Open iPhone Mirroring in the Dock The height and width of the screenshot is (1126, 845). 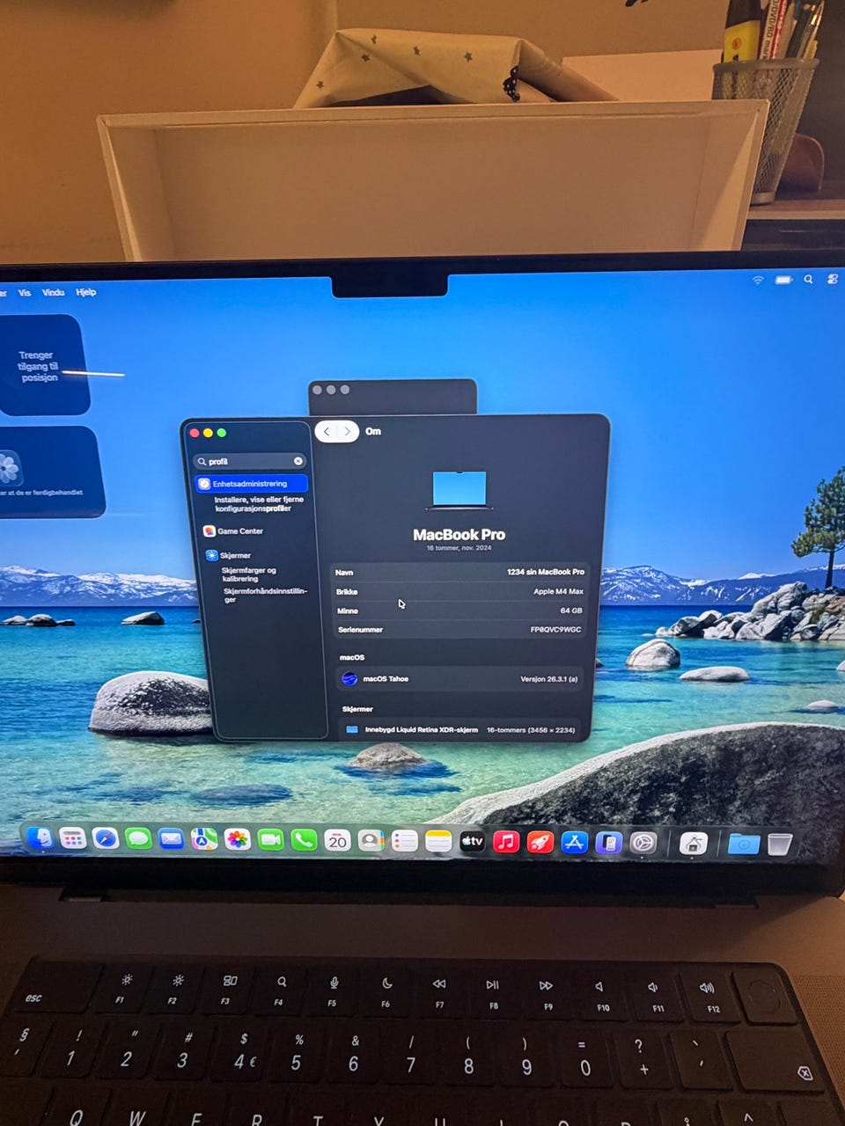[608, 843]
